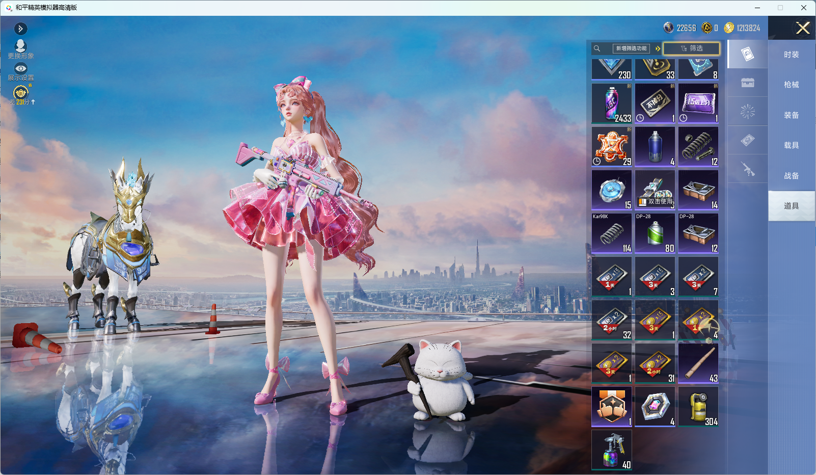
Task: Select the card sub-category icon
Action: [x=747, y=54]
